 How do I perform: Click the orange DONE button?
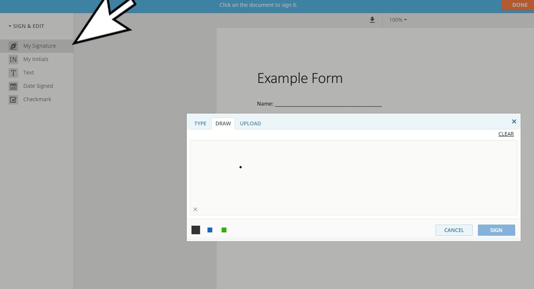tap(518, 5)
